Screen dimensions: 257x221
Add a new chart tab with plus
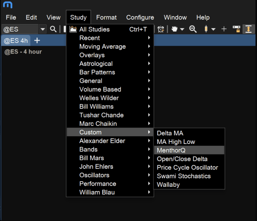pos(37,41)
